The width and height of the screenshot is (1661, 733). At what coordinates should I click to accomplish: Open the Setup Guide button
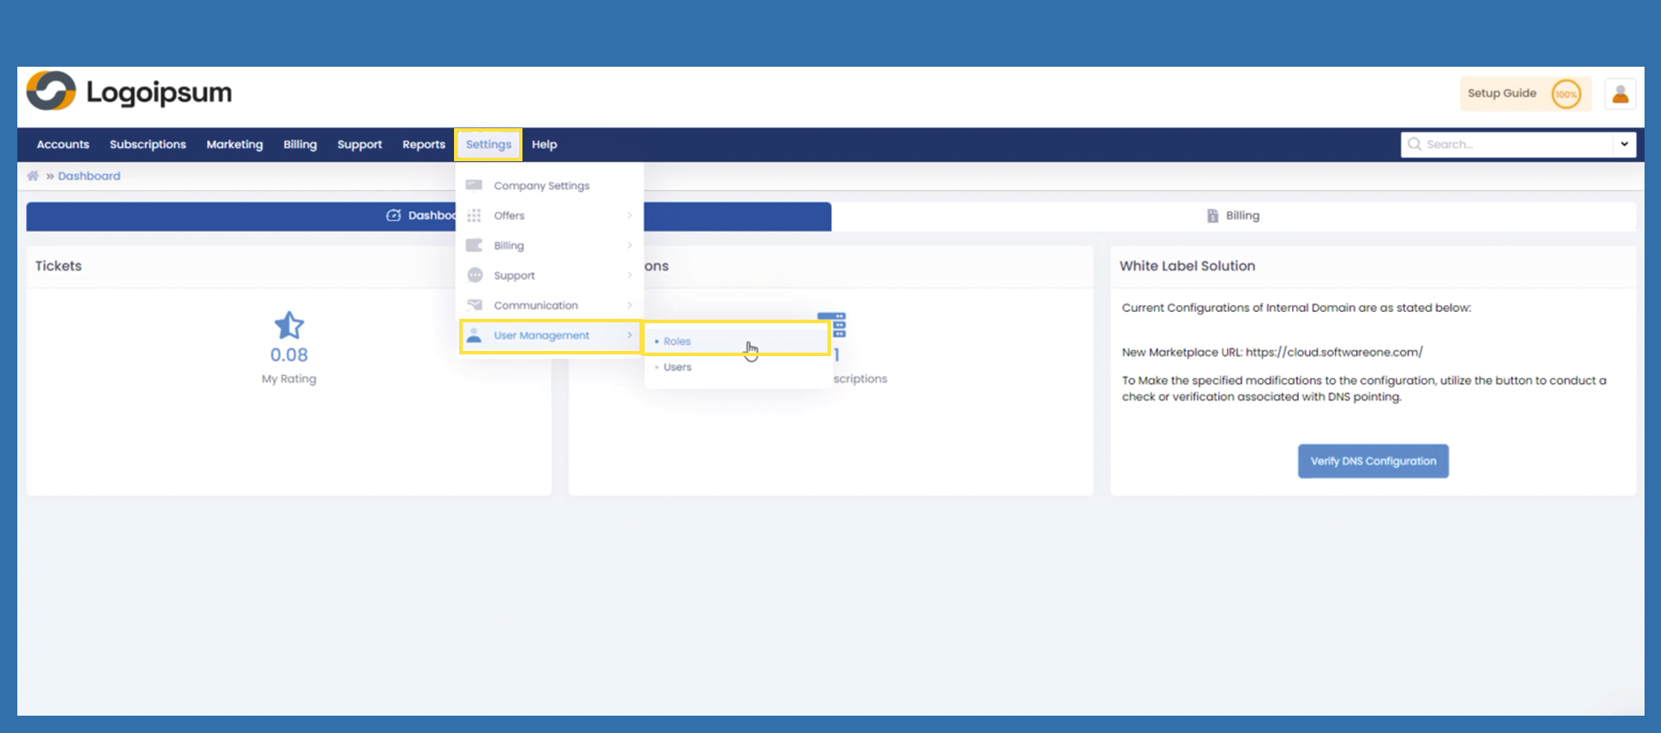1524,94
